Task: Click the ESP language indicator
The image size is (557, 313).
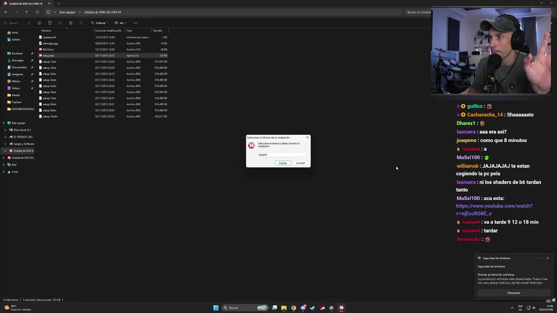Action: (x=520, y=308)
